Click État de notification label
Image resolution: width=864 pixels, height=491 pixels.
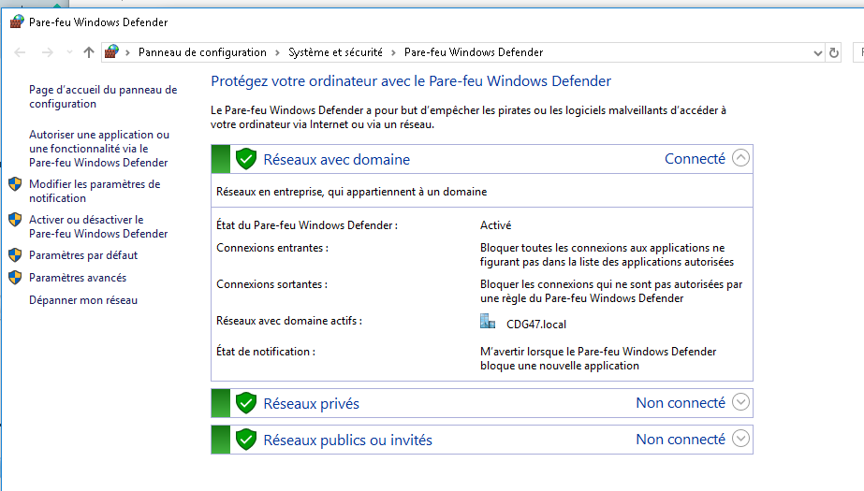pos(266,352)
